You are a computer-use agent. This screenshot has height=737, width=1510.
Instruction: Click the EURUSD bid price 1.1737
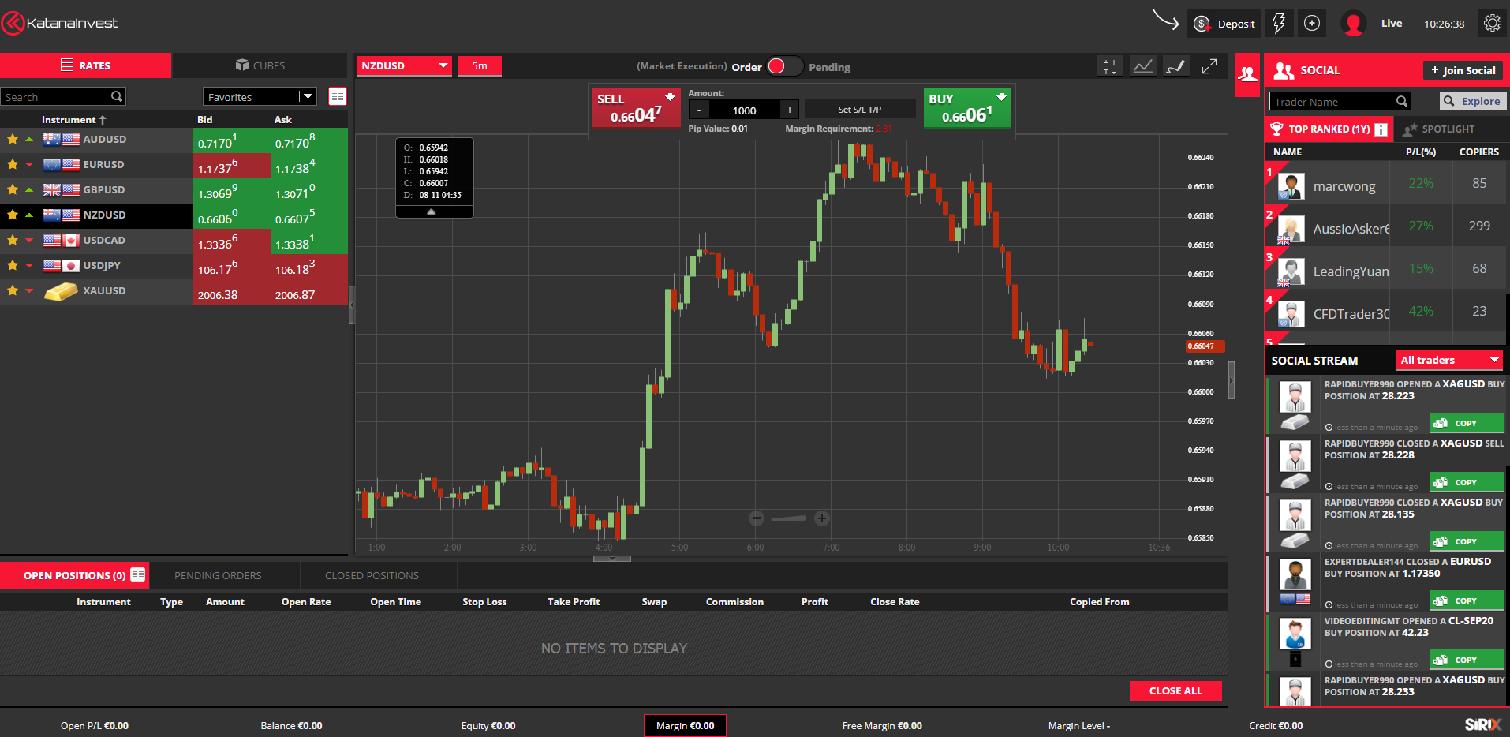(x=232, y=166)
